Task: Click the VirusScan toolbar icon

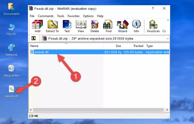Action: (x=153, y=26)
